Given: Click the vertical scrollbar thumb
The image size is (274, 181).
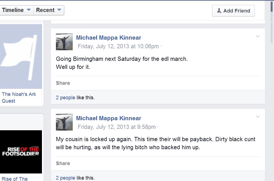Looking at the screenshot, I should (x=272, y=22).
